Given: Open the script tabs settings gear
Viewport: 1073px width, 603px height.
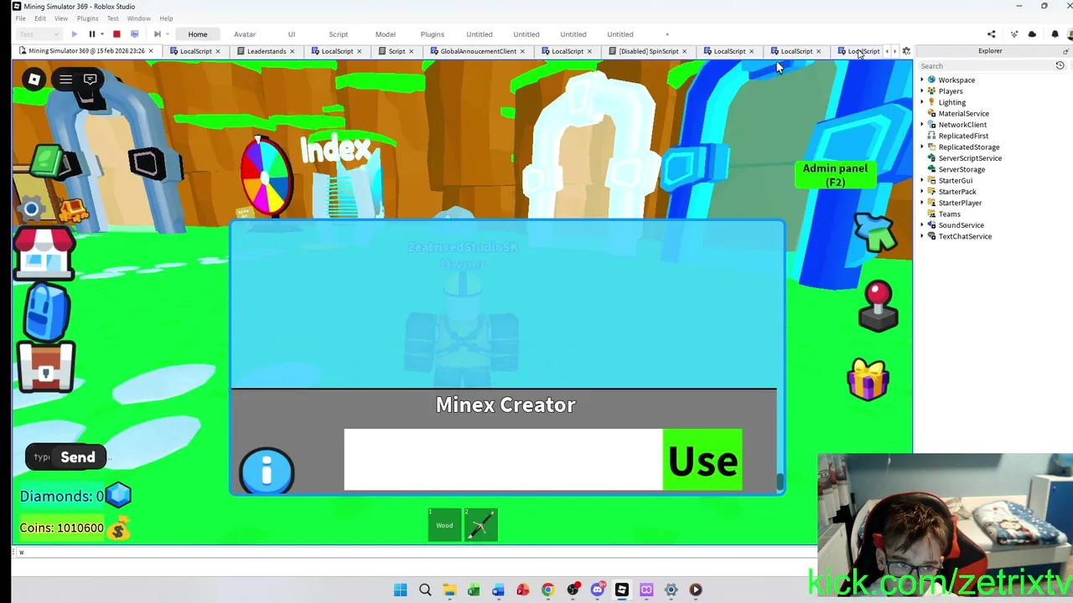Looking at the screenshot, I should pyautogui.click(x=906, y=51).
